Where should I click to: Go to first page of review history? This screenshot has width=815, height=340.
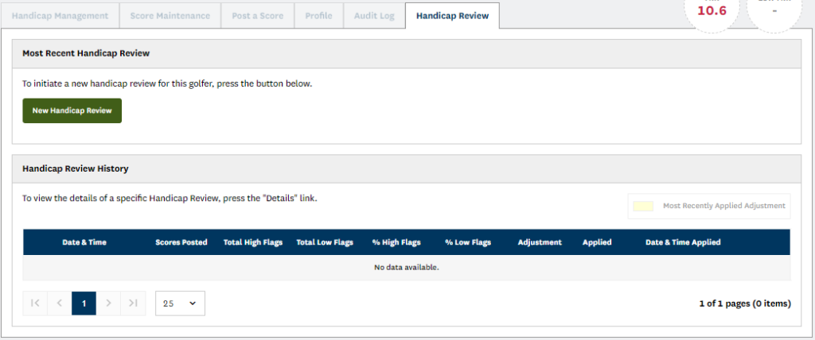pos(35,303)
